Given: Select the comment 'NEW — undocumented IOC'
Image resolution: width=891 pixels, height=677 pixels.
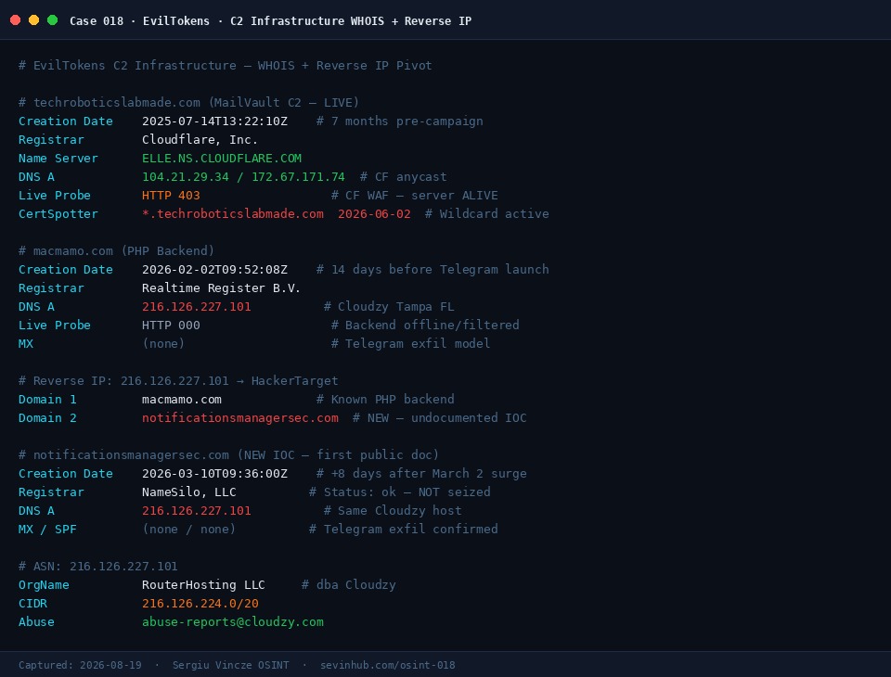Looking at the screenshot, I should (x=447, y=418).
